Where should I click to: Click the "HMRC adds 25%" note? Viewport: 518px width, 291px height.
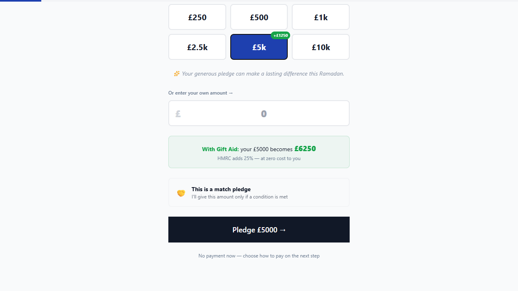click(259, 158)
